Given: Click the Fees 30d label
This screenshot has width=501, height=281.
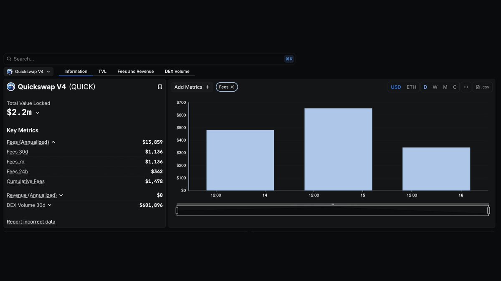Looking at the screenshot, I should (18, 152).
